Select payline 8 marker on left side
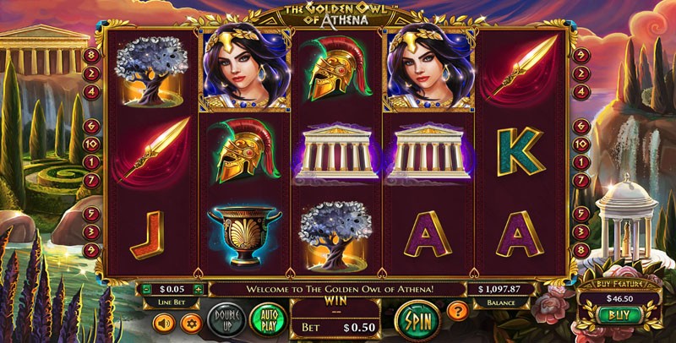The image size is (676, 343). tap(91, 55)
